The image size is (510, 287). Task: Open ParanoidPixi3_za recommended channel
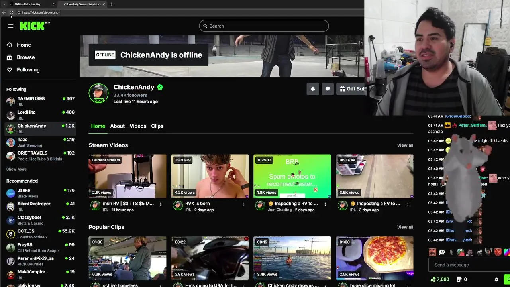pos(40,261)
